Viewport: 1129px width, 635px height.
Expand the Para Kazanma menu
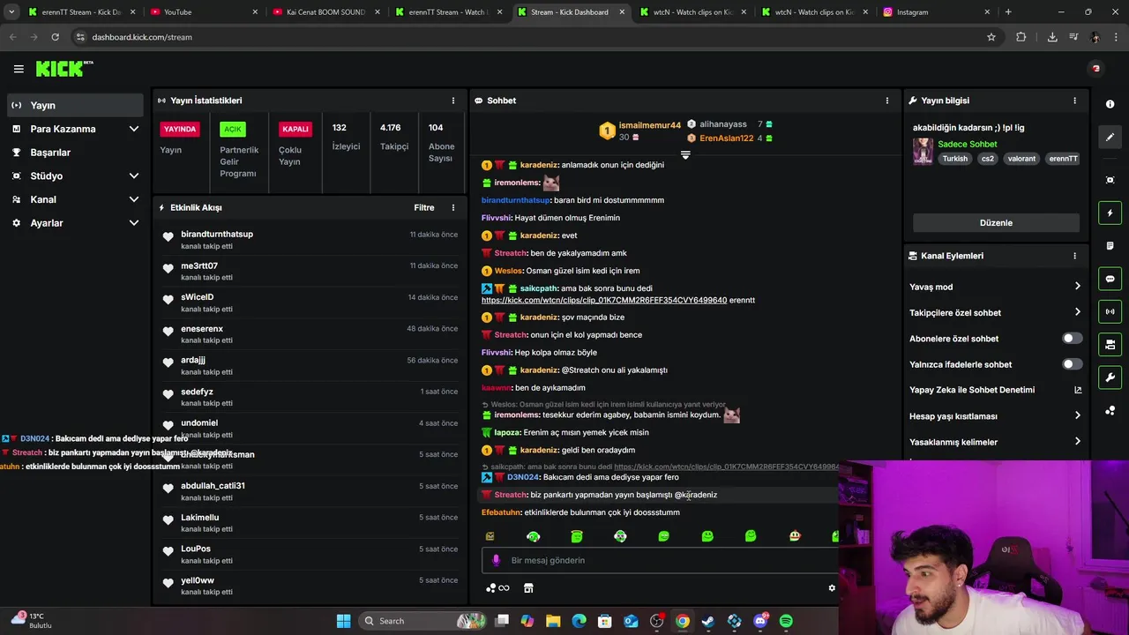tap(76, 129)
